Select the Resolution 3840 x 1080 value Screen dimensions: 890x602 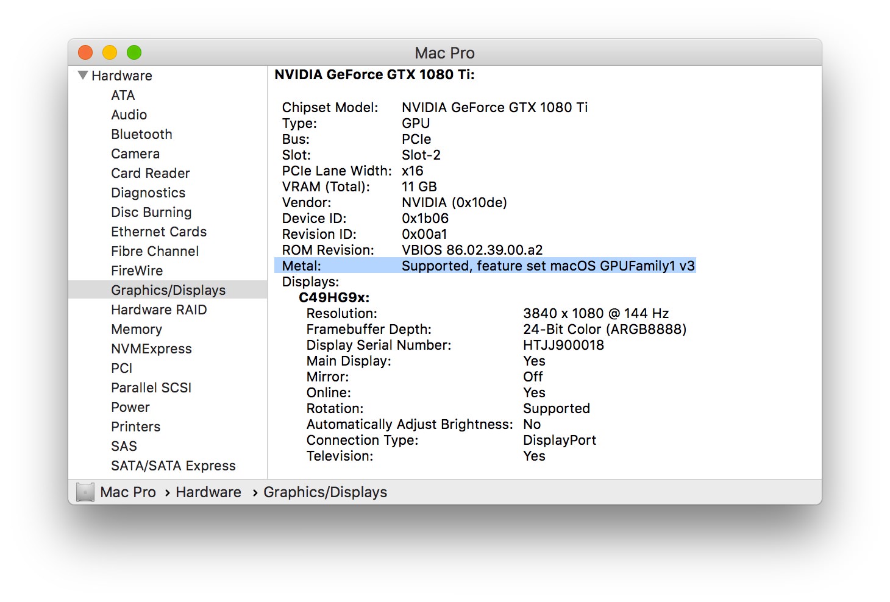(x=596, y=313)
